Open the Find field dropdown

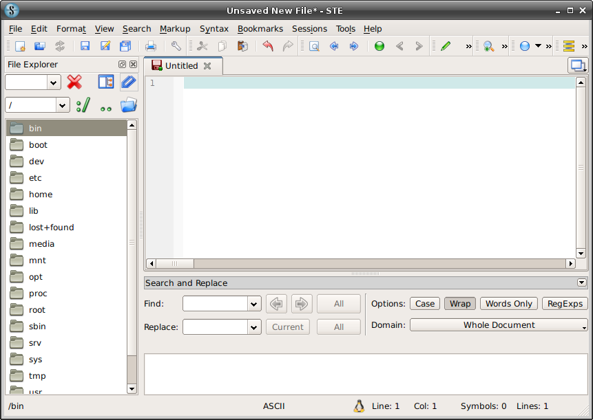[254, 304]
